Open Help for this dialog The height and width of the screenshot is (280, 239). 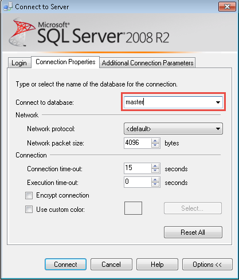157,265
